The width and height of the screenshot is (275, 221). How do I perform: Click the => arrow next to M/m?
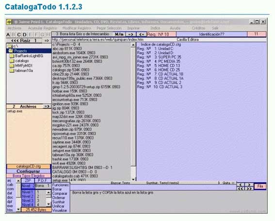tap(130, 34)
